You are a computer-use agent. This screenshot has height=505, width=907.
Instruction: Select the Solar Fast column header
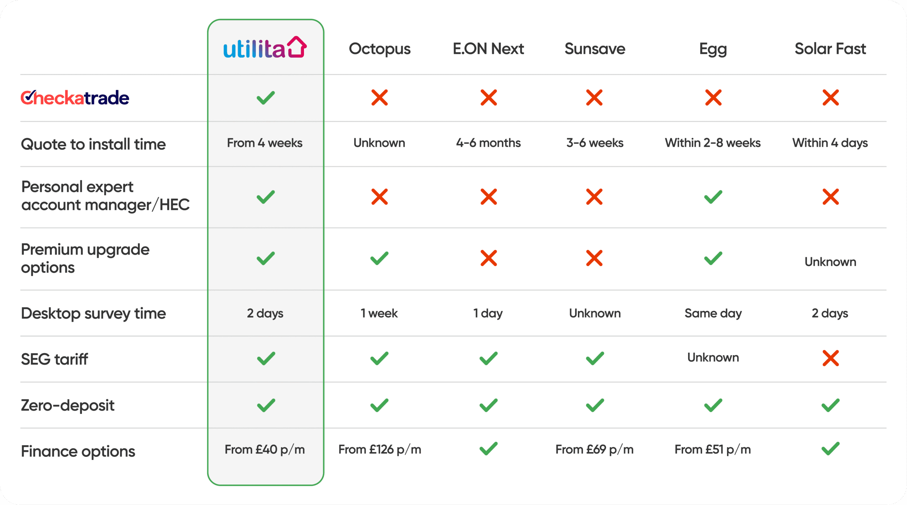click(830, 49)
